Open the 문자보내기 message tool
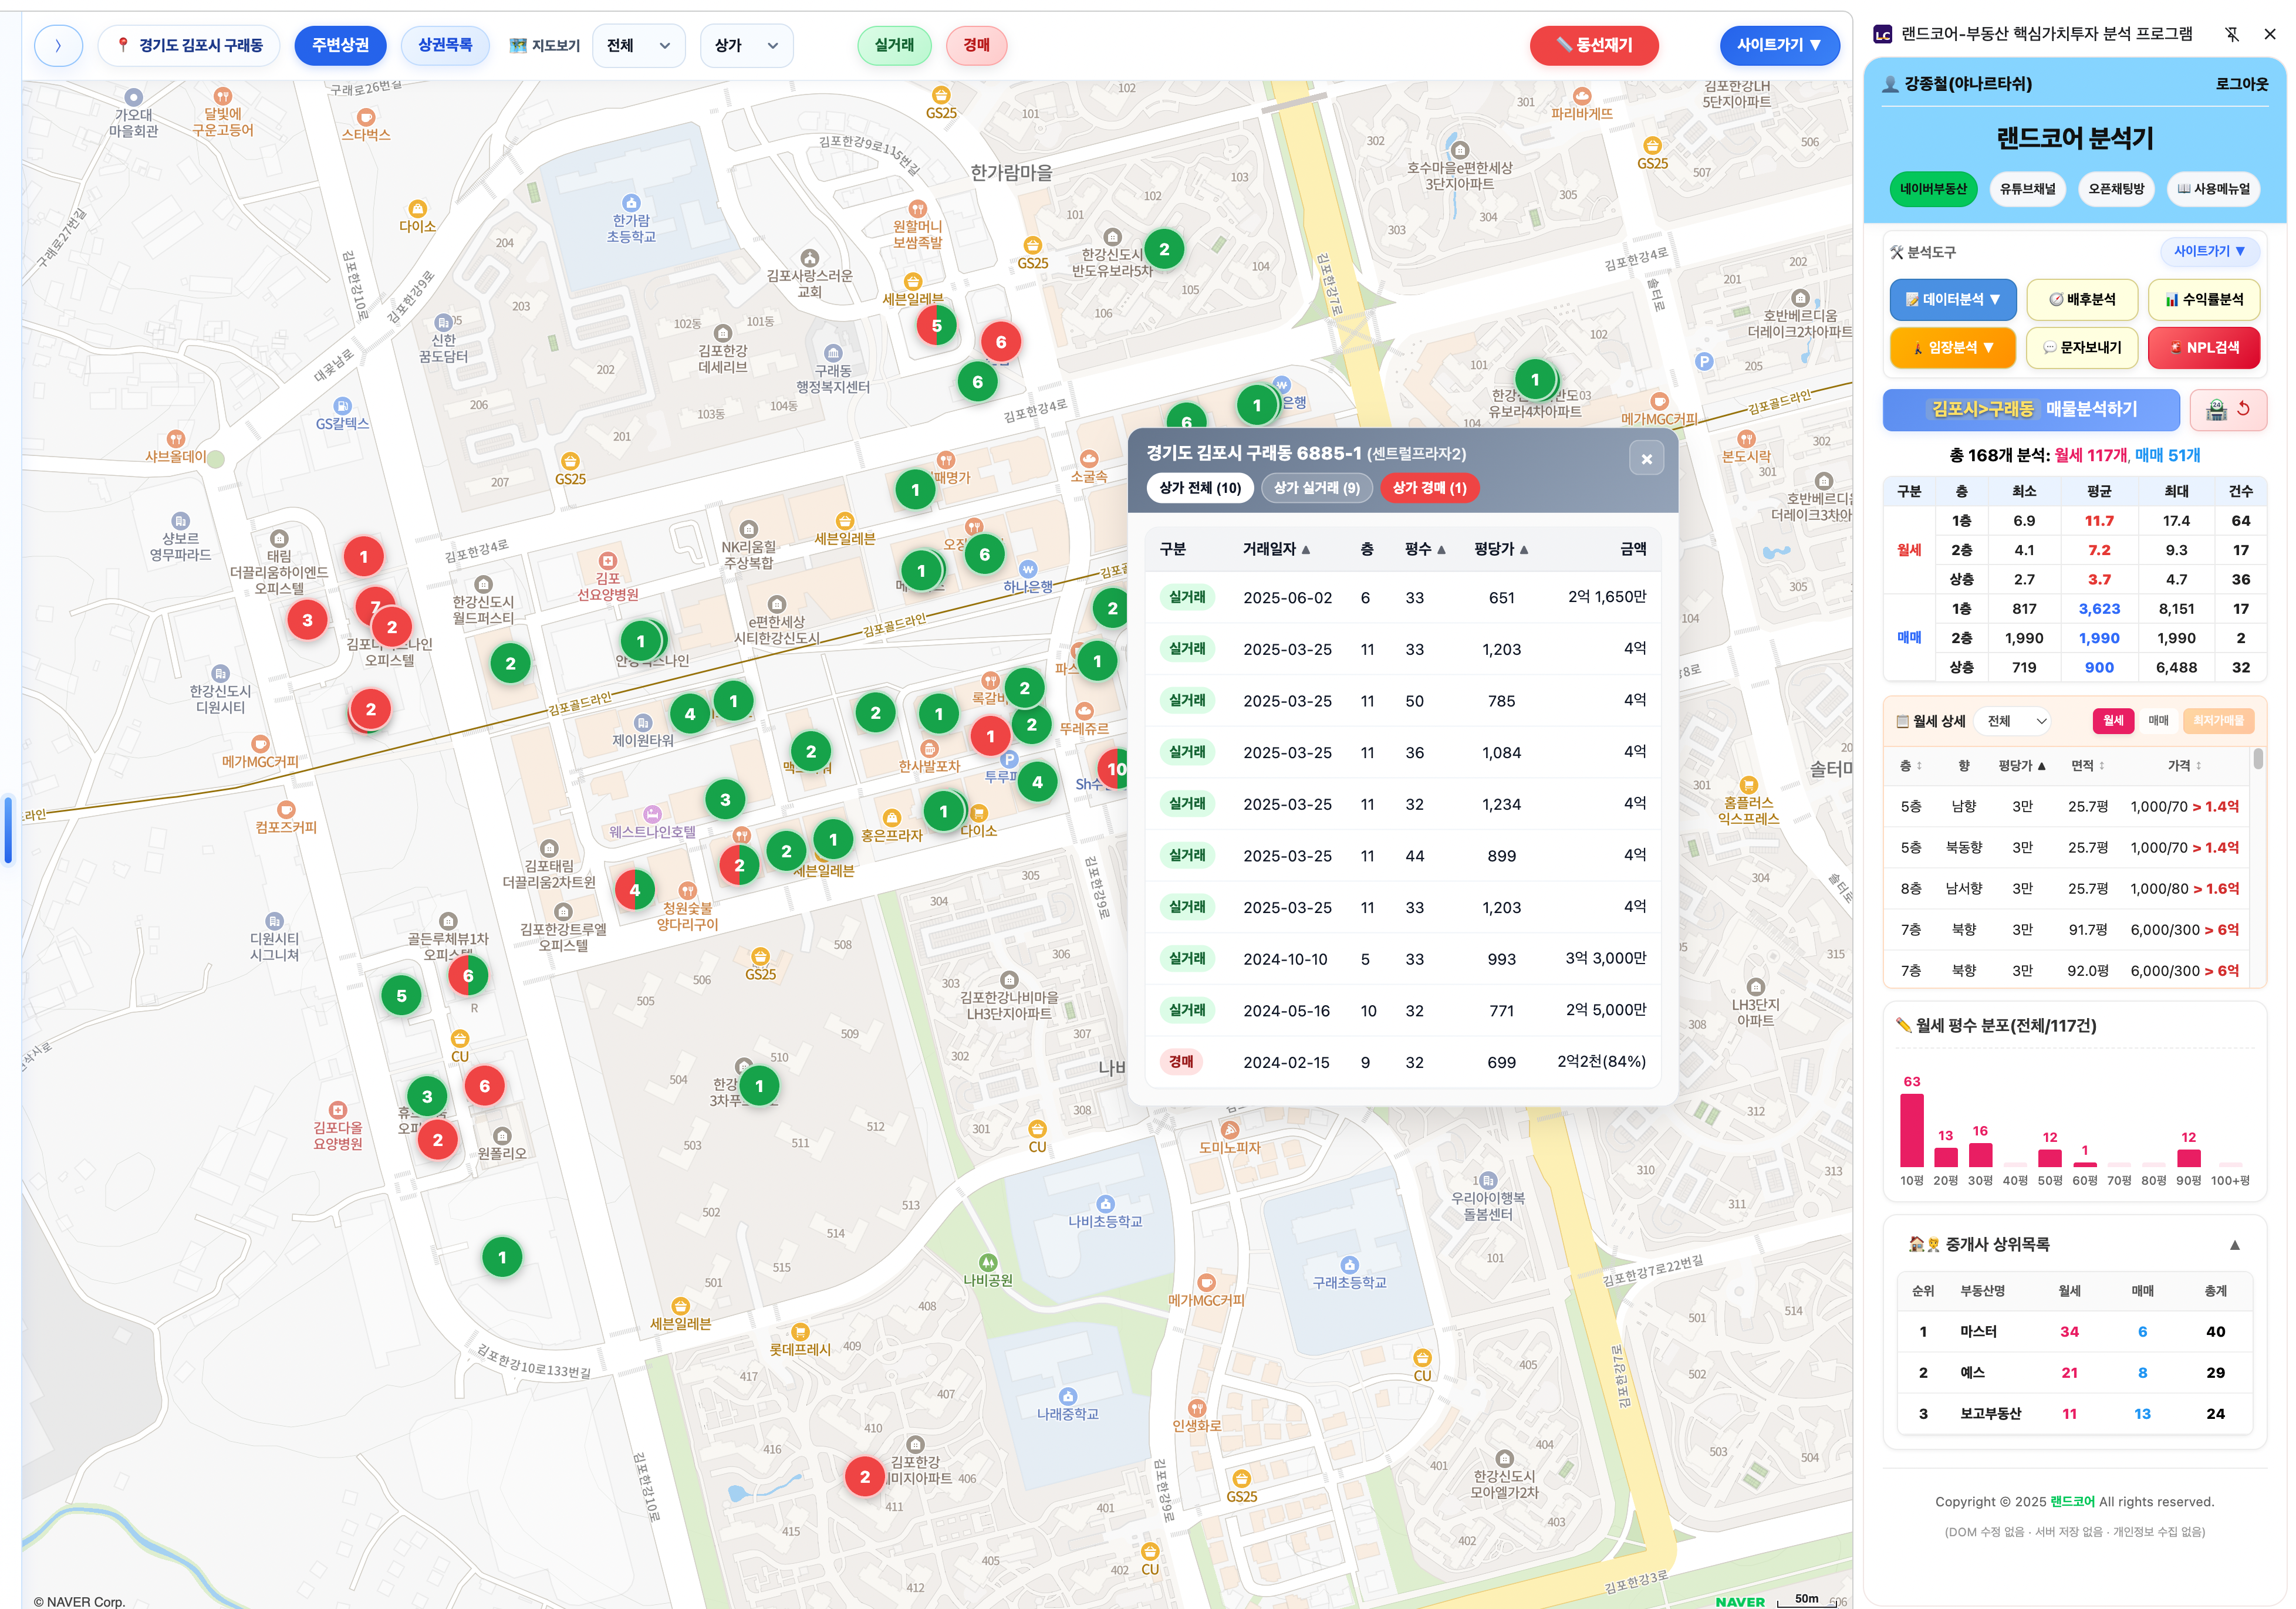Image resolution: width=2296 pixels, height=1609 pixels. (2082, 347)
